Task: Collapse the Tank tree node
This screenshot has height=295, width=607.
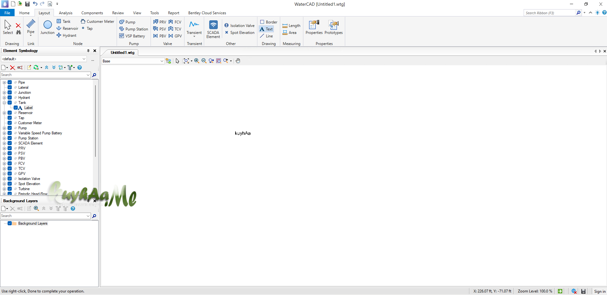Action: 4,103
